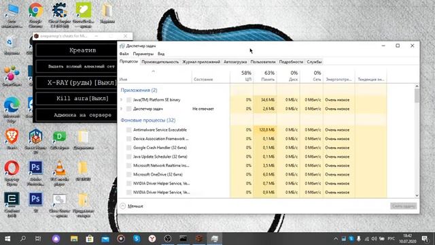Click the Сеть column header
This screenshot has height=245, width=435.
[311, 76]
